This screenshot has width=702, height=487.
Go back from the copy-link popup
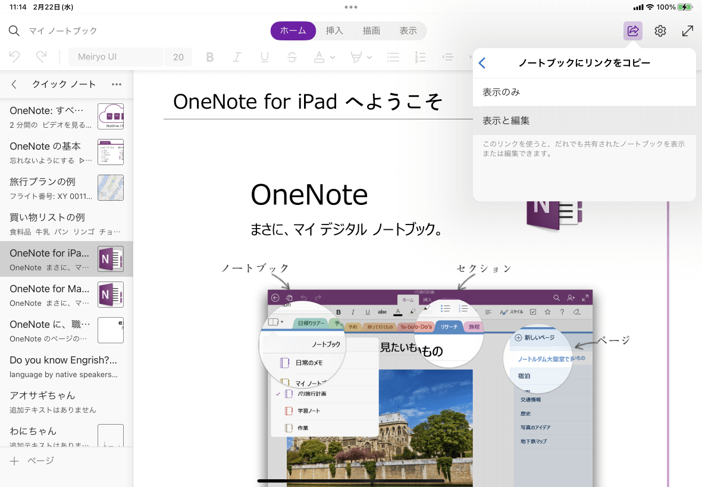click(x=482, y=63)
